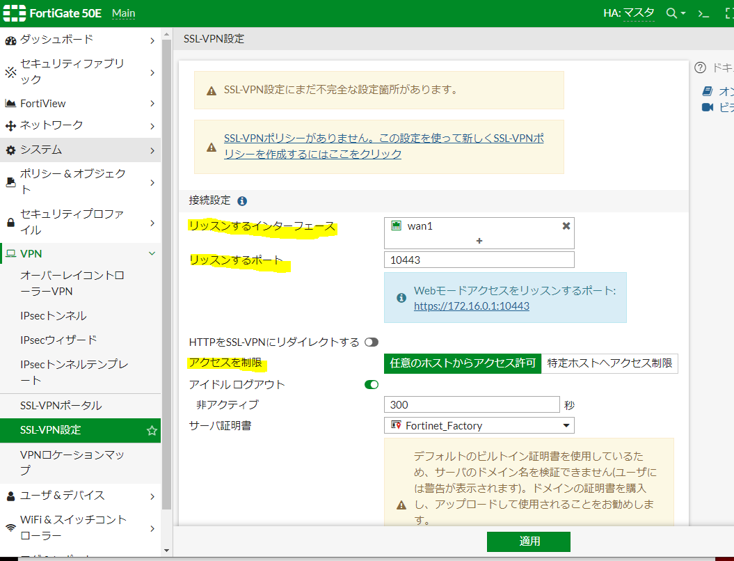
Task: Open the CLI console icon
Action: coord(703,14)
